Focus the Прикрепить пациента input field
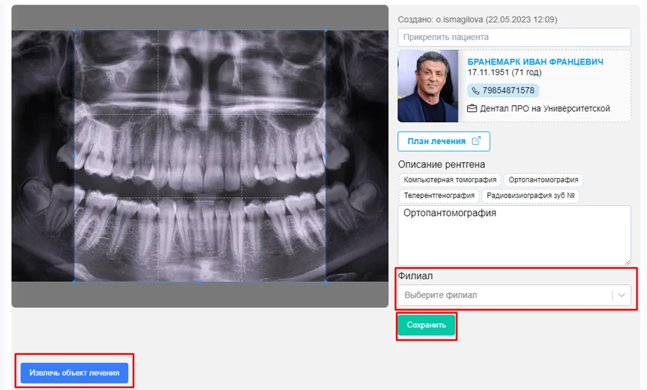 click(514, 37)
